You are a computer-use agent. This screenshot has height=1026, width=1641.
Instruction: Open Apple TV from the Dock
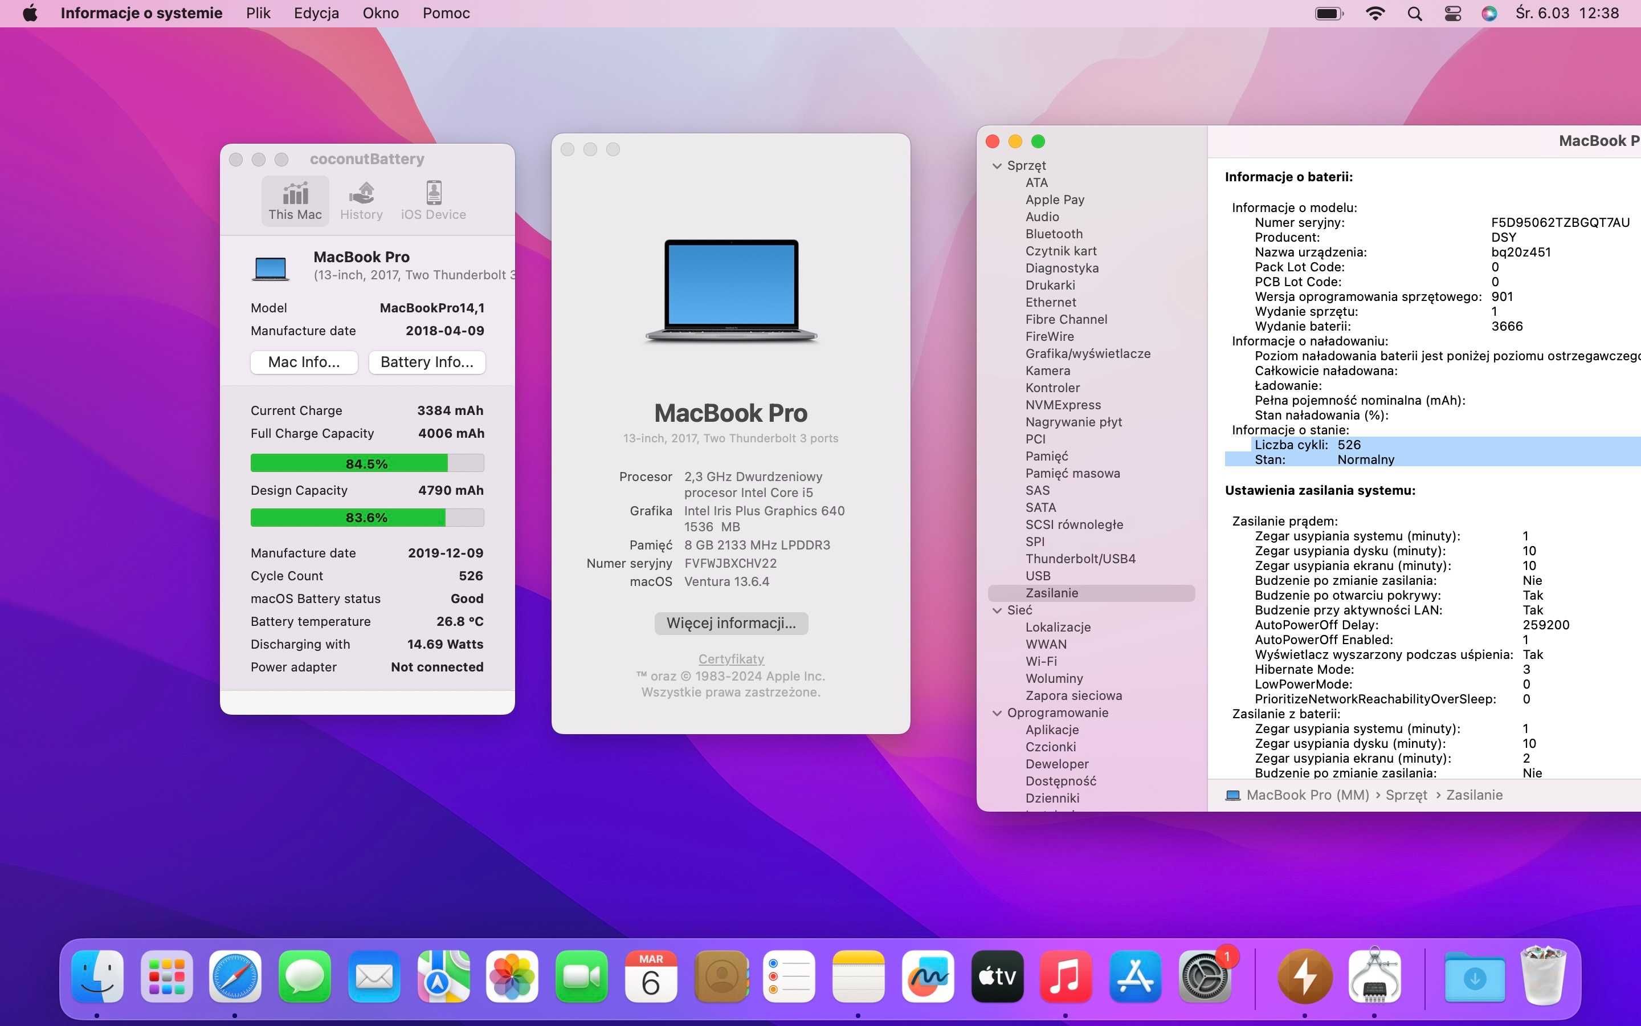(998, 977)
